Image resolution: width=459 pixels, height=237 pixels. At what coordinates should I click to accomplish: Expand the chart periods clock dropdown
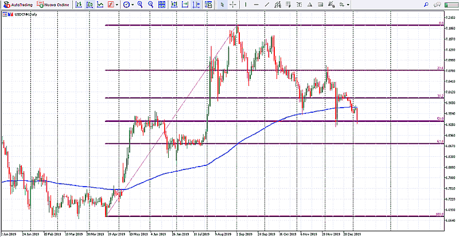point(133,5)
